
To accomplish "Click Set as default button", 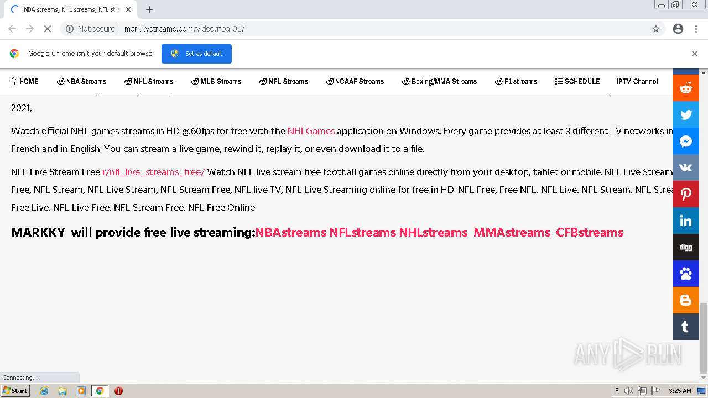I will 196,54.
